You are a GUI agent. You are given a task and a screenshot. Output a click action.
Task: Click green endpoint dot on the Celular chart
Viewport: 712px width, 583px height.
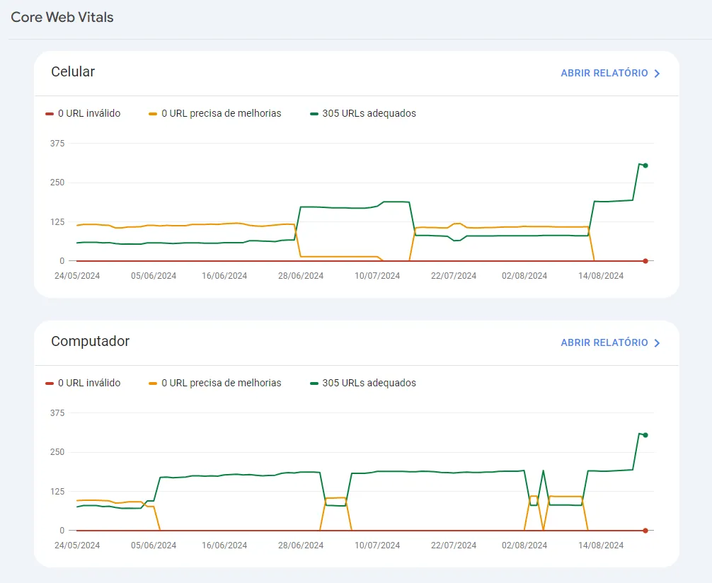(x=645, y=166)
